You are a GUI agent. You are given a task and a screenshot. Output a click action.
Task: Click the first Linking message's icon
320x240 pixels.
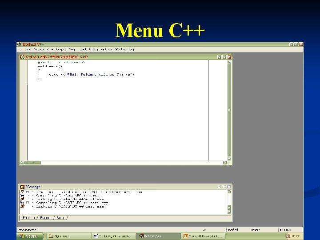click(23, 199)
